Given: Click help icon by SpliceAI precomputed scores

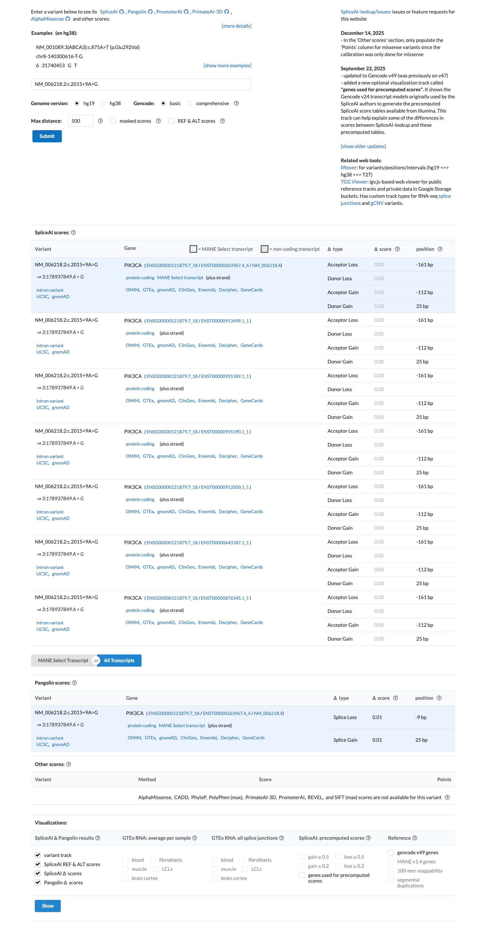Looking at the screenshot, I should [368, 838].
